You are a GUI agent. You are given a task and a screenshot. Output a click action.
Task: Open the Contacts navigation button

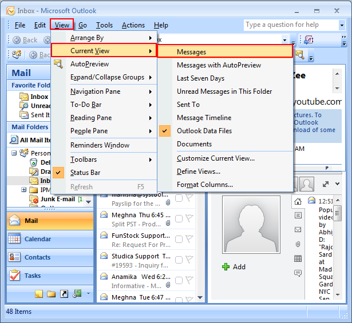pos(50,257)
